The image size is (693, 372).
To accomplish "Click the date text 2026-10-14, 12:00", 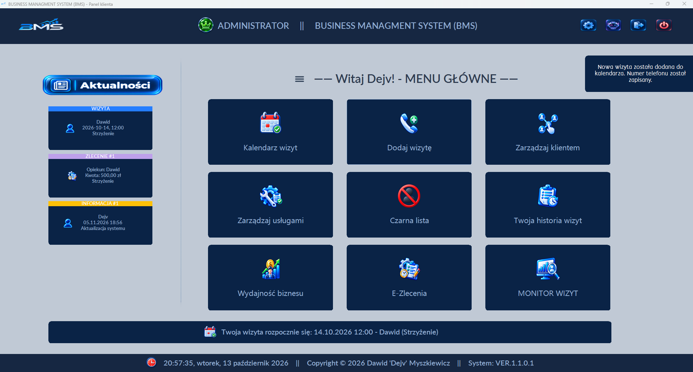I will (x=103, y=128).
